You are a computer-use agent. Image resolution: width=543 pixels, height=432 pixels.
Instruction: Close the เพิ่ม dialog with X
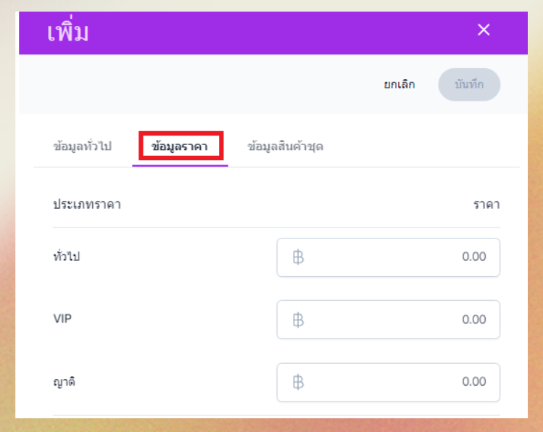point(484,30)
